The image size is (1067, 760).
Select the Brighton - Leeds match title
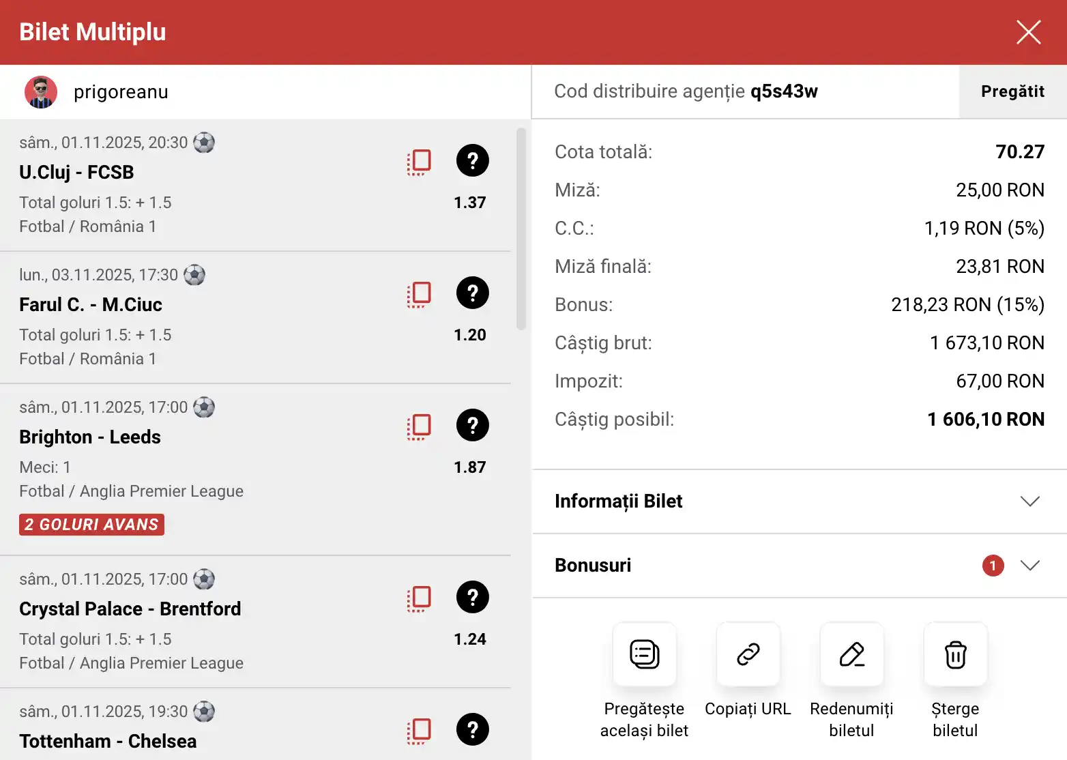pyautogui.click(x=90, y=437)
